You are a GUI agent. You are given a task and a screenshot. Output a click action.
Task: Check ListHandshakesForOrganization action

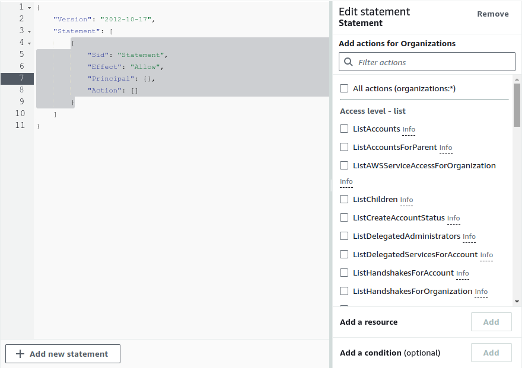(344, 291)
